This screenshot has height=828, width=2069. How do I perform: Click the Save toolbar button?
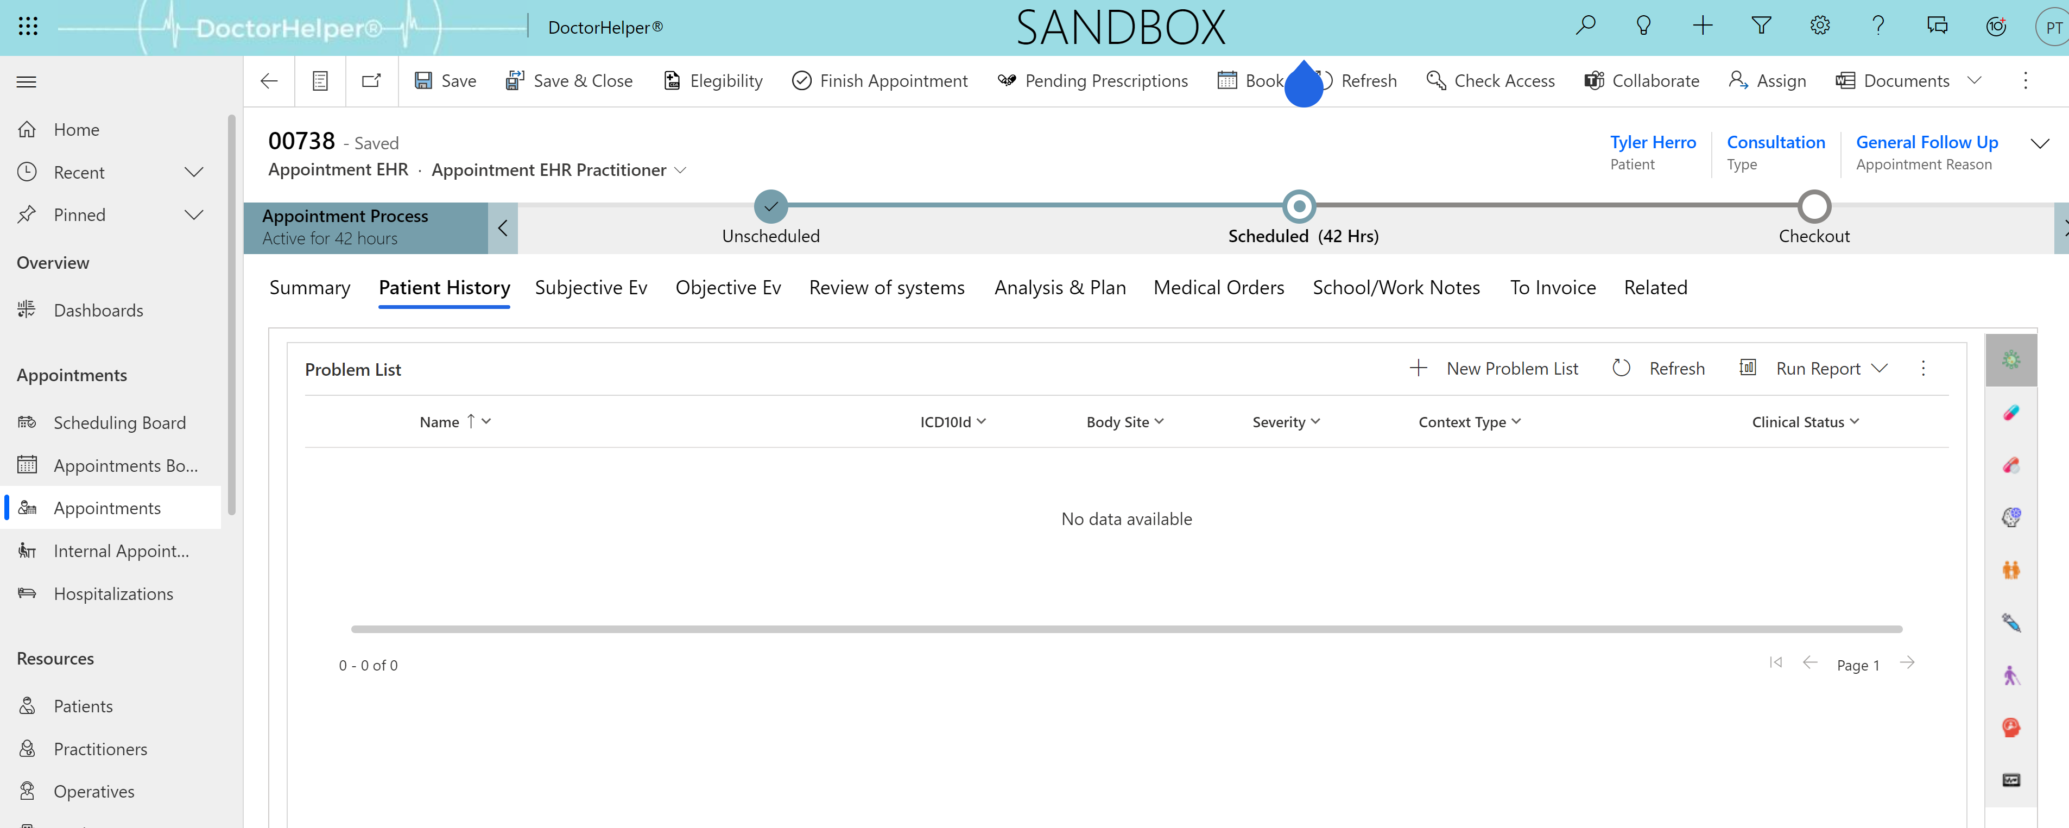(x=446, y=81)
